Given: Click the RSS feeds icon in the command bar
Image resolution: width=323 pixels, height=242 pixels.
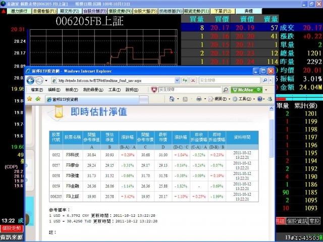Looking at the screenshot, I should pyautogui.click(x=185, y=99).
